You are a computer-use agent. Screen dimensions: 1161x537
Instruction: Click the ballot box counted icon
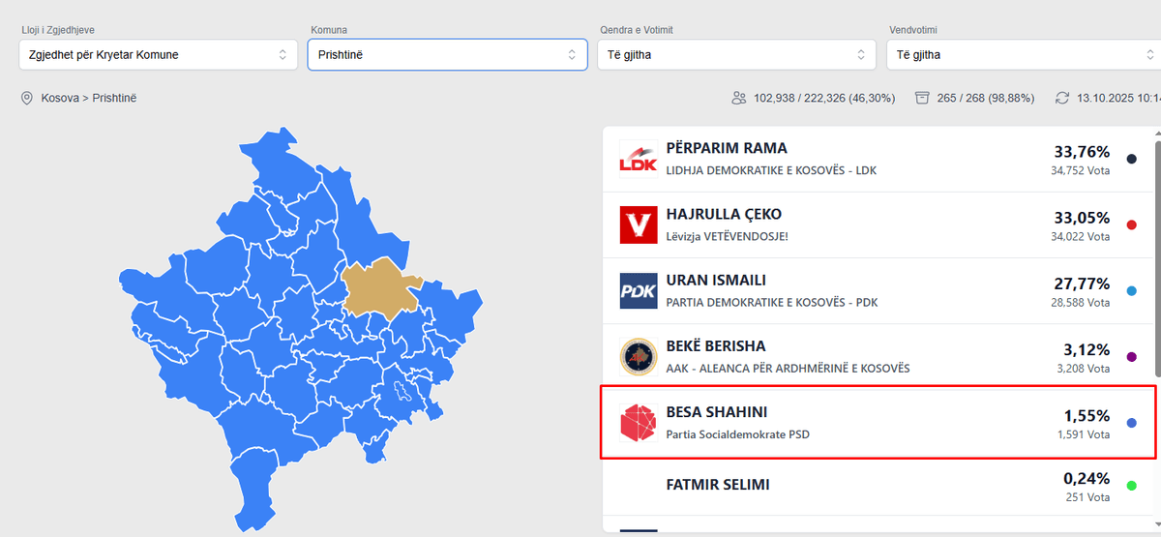922,98
